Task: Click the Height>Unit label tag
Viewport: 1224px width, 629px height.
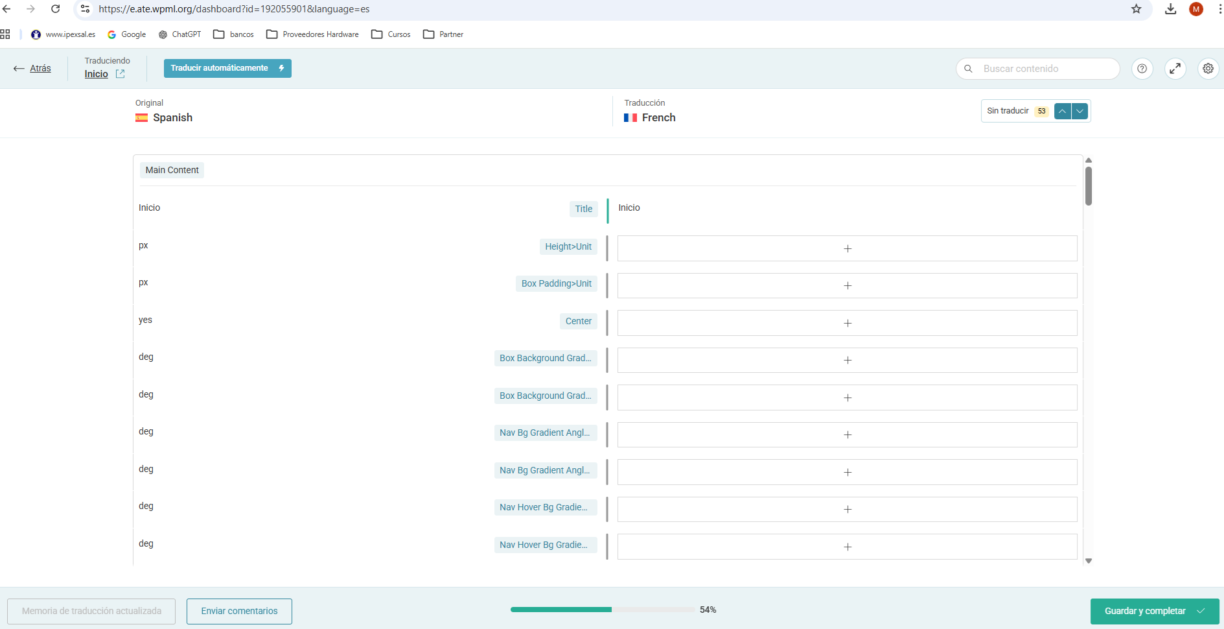Action: 568,246
